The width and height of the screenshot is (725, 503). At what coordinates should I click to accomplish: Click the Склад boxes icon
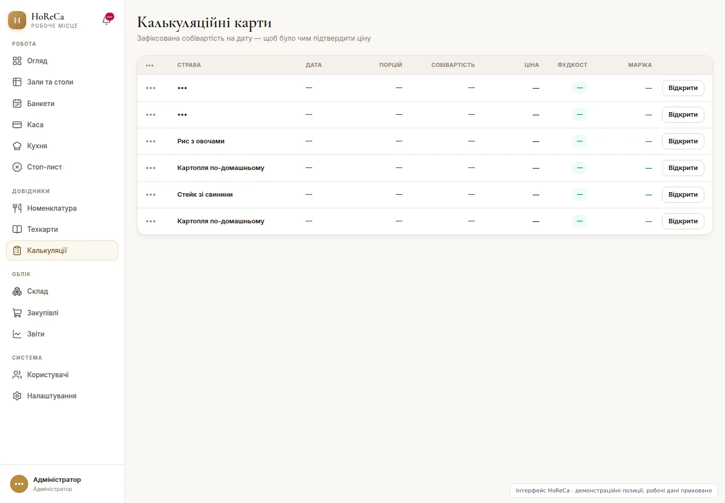pos(17,291)
